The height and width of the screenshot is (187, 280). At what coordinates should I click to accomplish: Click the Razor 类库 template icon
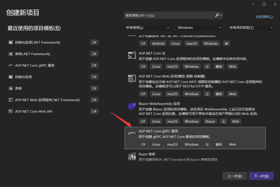132,156
